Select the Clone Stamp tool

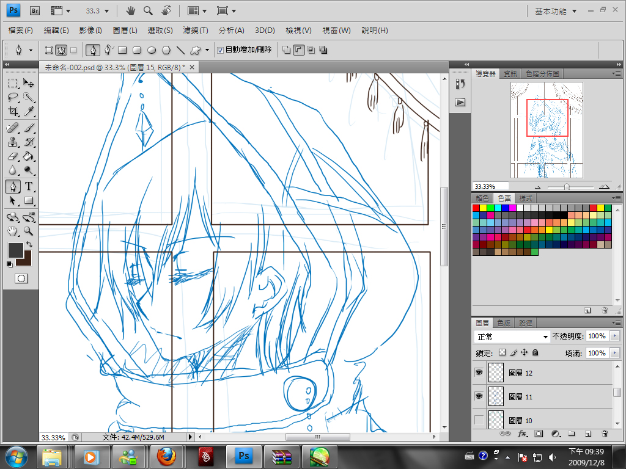click(x=13, y=142)
